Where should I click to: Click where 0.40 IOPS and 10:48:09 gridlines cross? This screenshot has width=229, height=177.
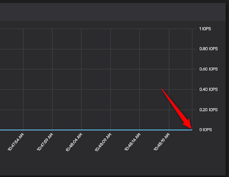pyautogui.click(x=110, y=90)
